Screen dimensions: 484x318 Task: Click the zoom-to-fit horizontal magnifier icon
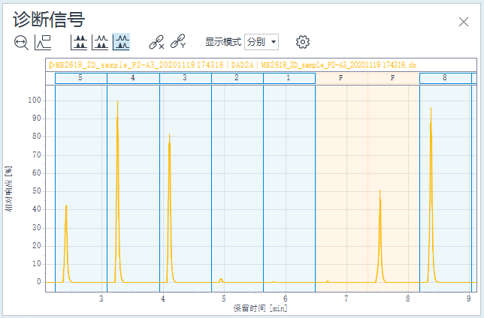pyautogui.click(x=21, y=42)
